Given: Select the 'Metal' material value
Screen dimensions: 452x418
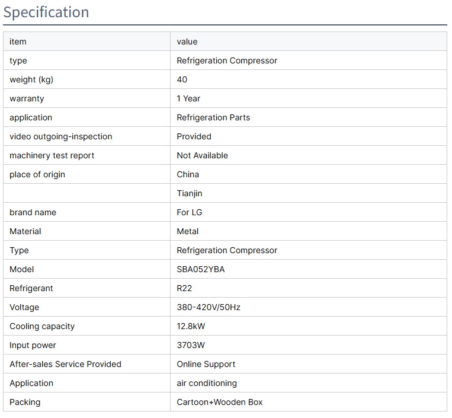Looking at the screenshot, I should pos(187,231).
